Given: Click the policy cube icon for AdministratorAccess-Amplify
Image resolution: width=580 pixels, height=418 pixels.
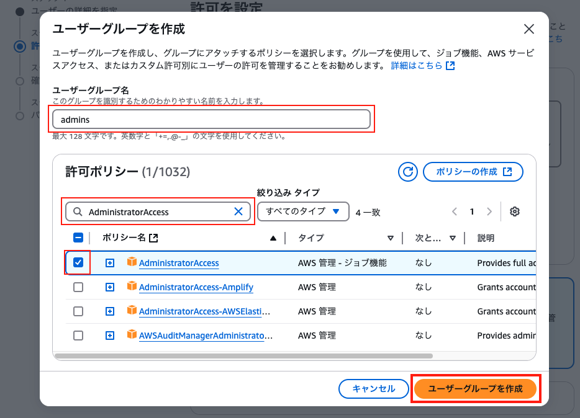Looking at the screenshot, I should (x=132, y=286).
